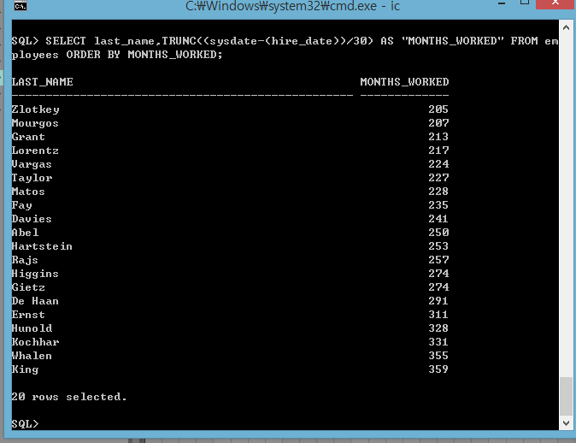Select the Kochhar row name

tap(35, 342)
